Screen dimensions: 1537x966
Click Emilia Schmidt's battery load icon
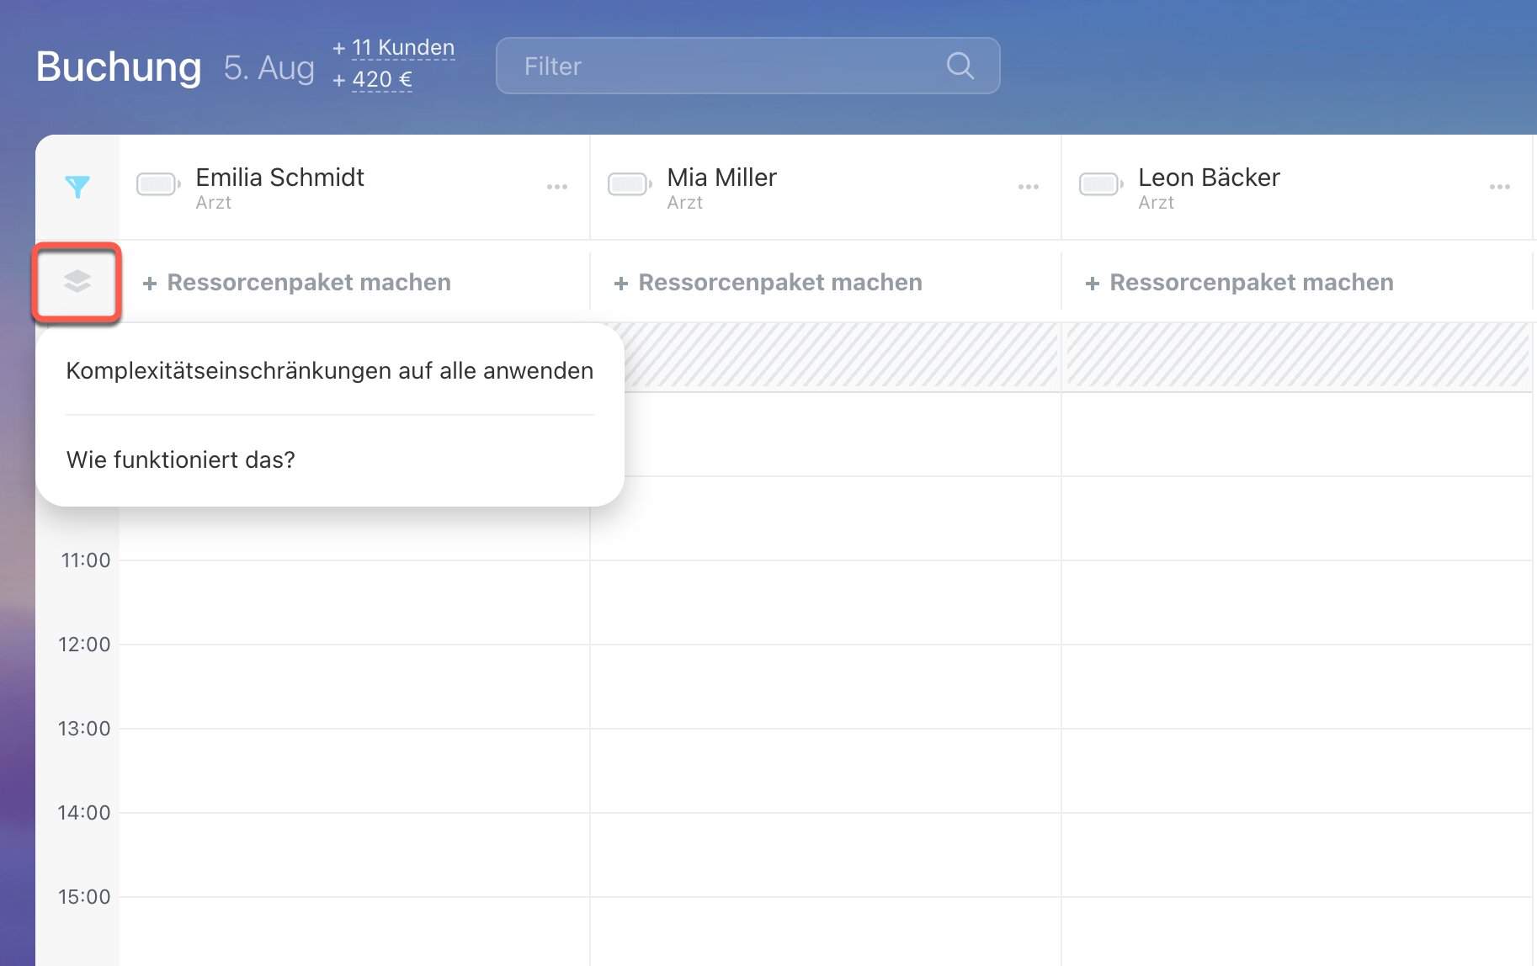[x=158, y=184]
